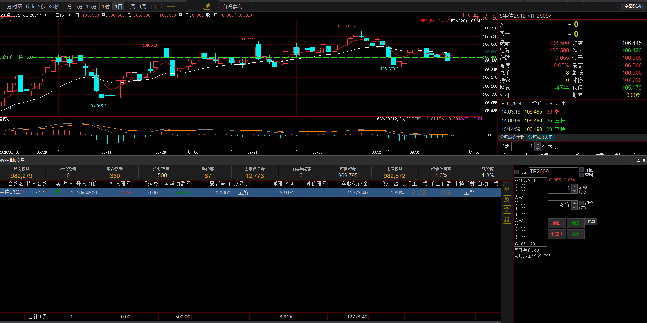
Task: Click the TF2609 contract code field
Action: coord(553,172)
